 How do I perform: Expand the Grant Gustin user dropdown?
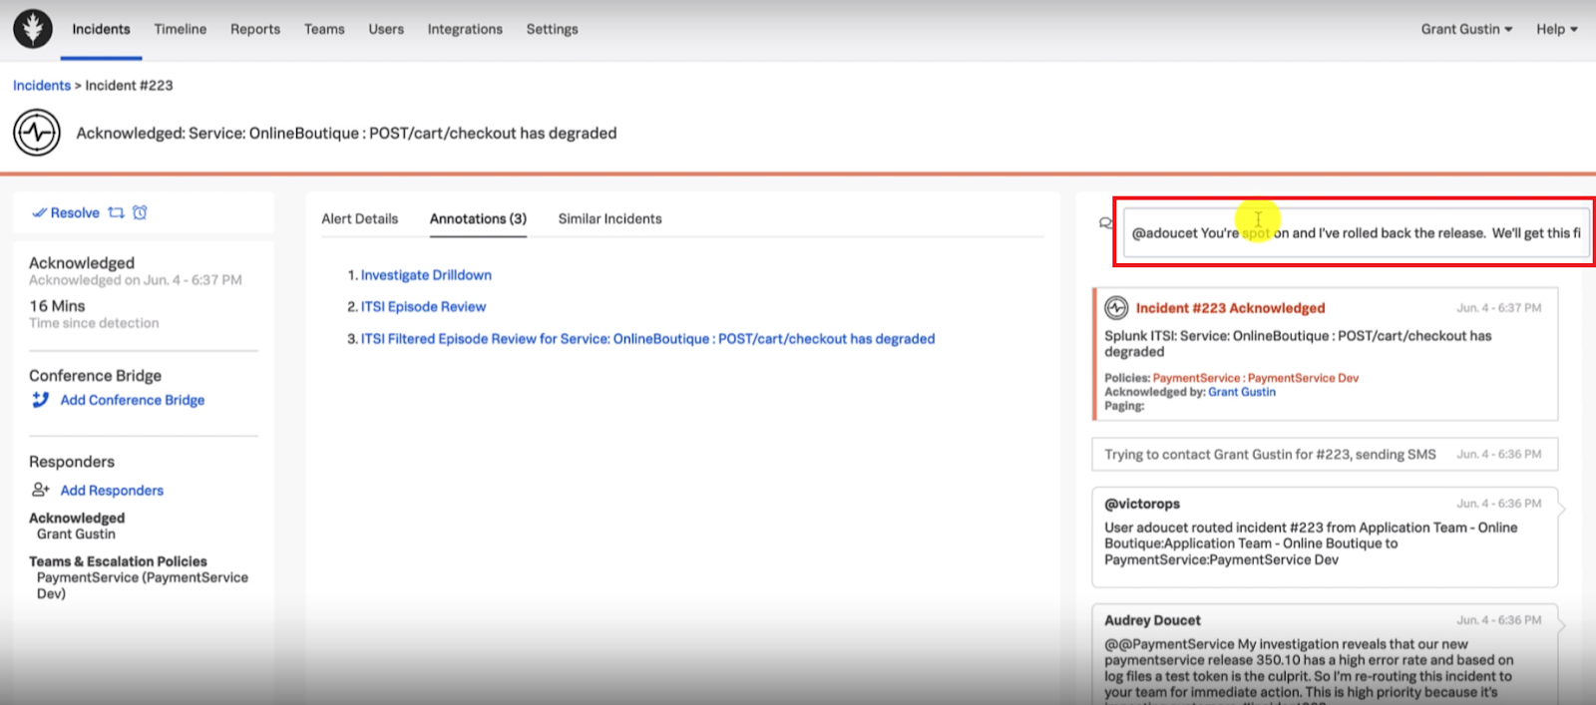click(1466, 29)
